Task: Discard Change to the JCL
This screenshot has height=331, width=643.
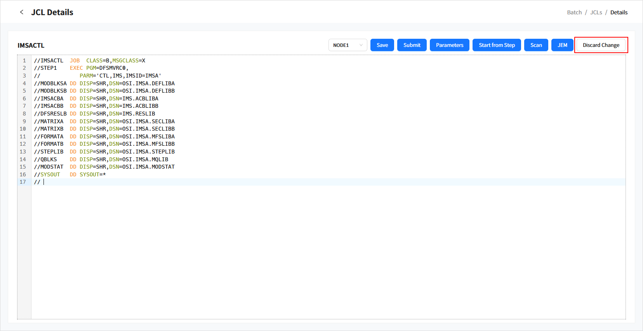Action: pos(601,45)
